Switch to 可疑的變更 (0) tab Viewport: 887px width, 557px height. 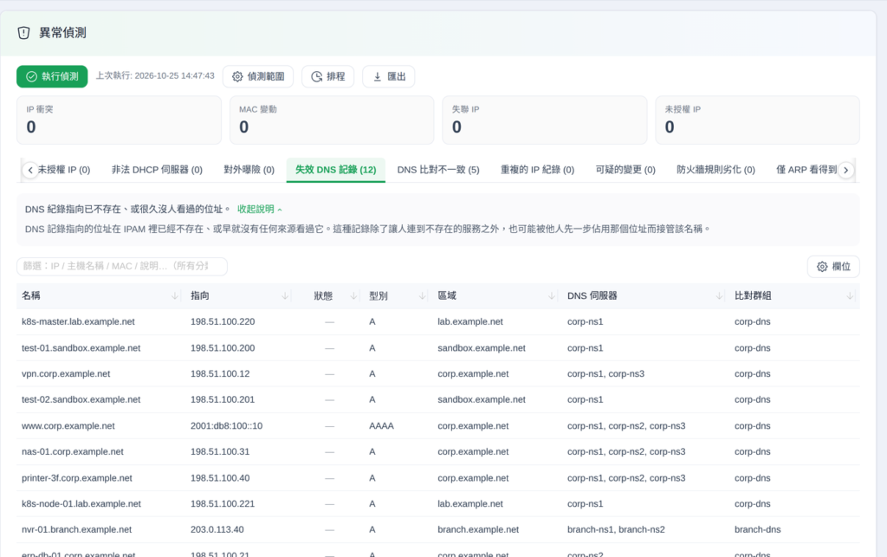pyautogui.click(x=625, y=170)
